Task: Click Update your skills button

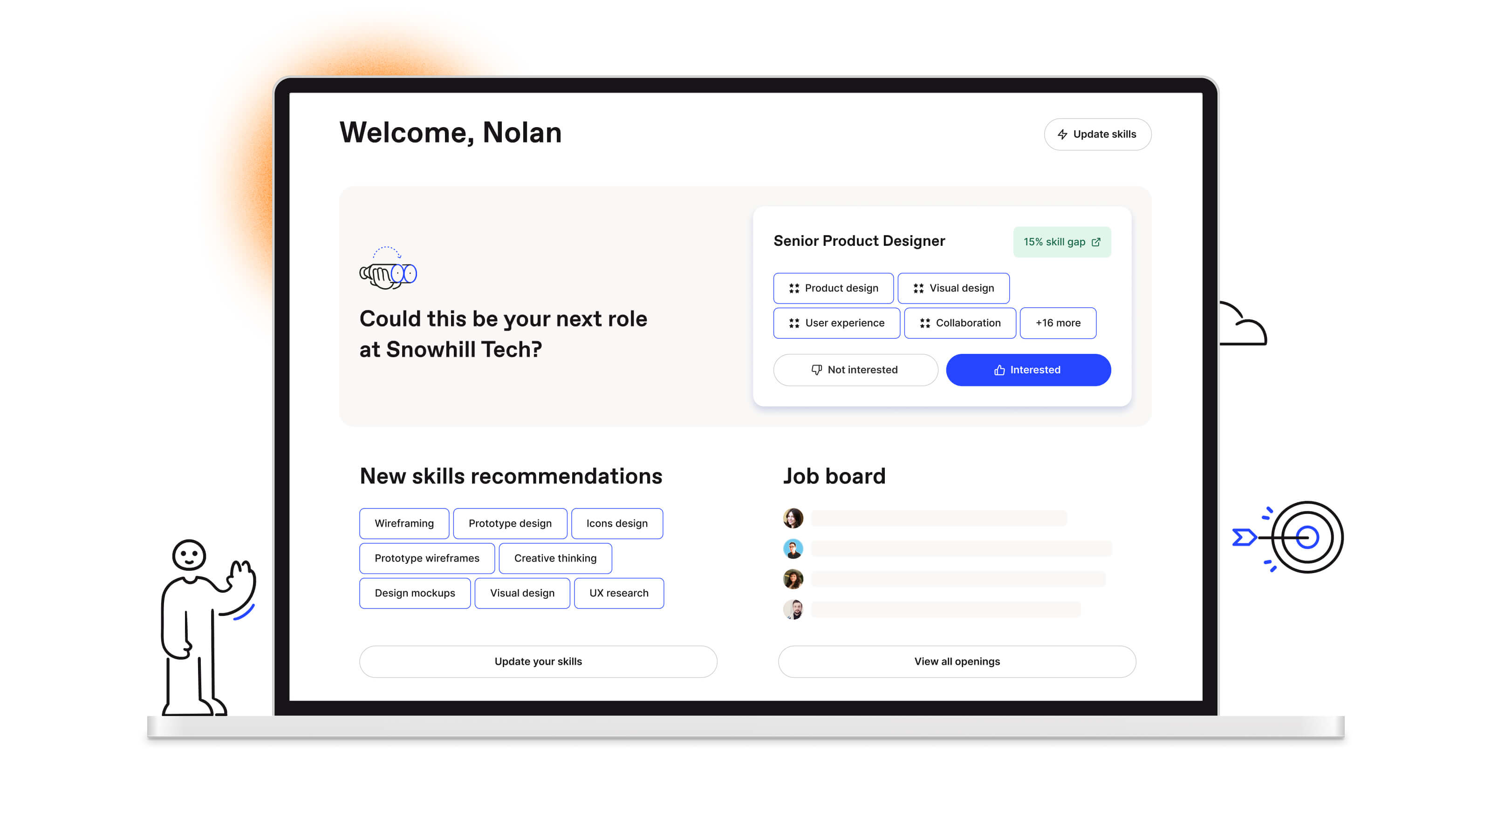Action: (538, 661)
